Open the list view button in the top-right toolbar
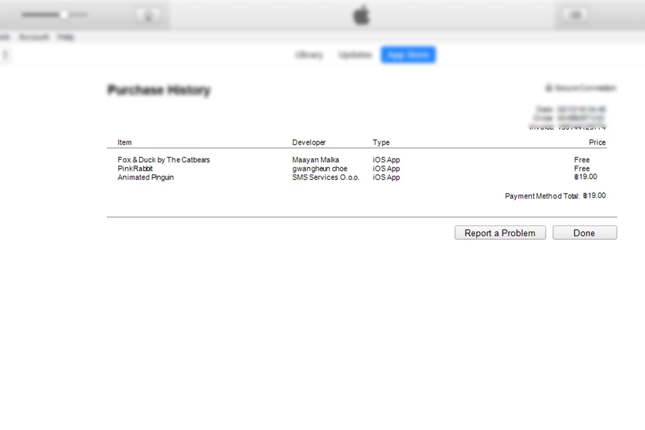Screen dimensions: 645x430 tap(575, 15)
